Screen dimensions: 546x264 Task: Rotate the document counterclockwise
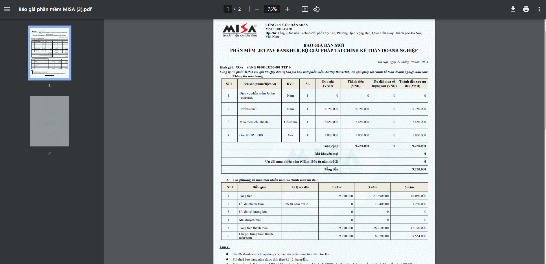[x=316, y=9]
